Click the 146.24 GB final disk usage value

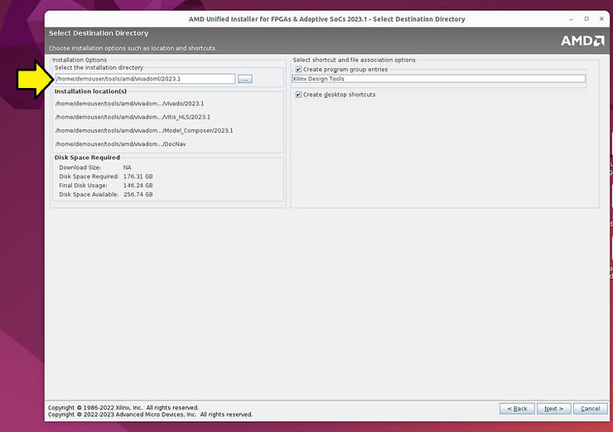pyautogui.click(x=138, y=186)
